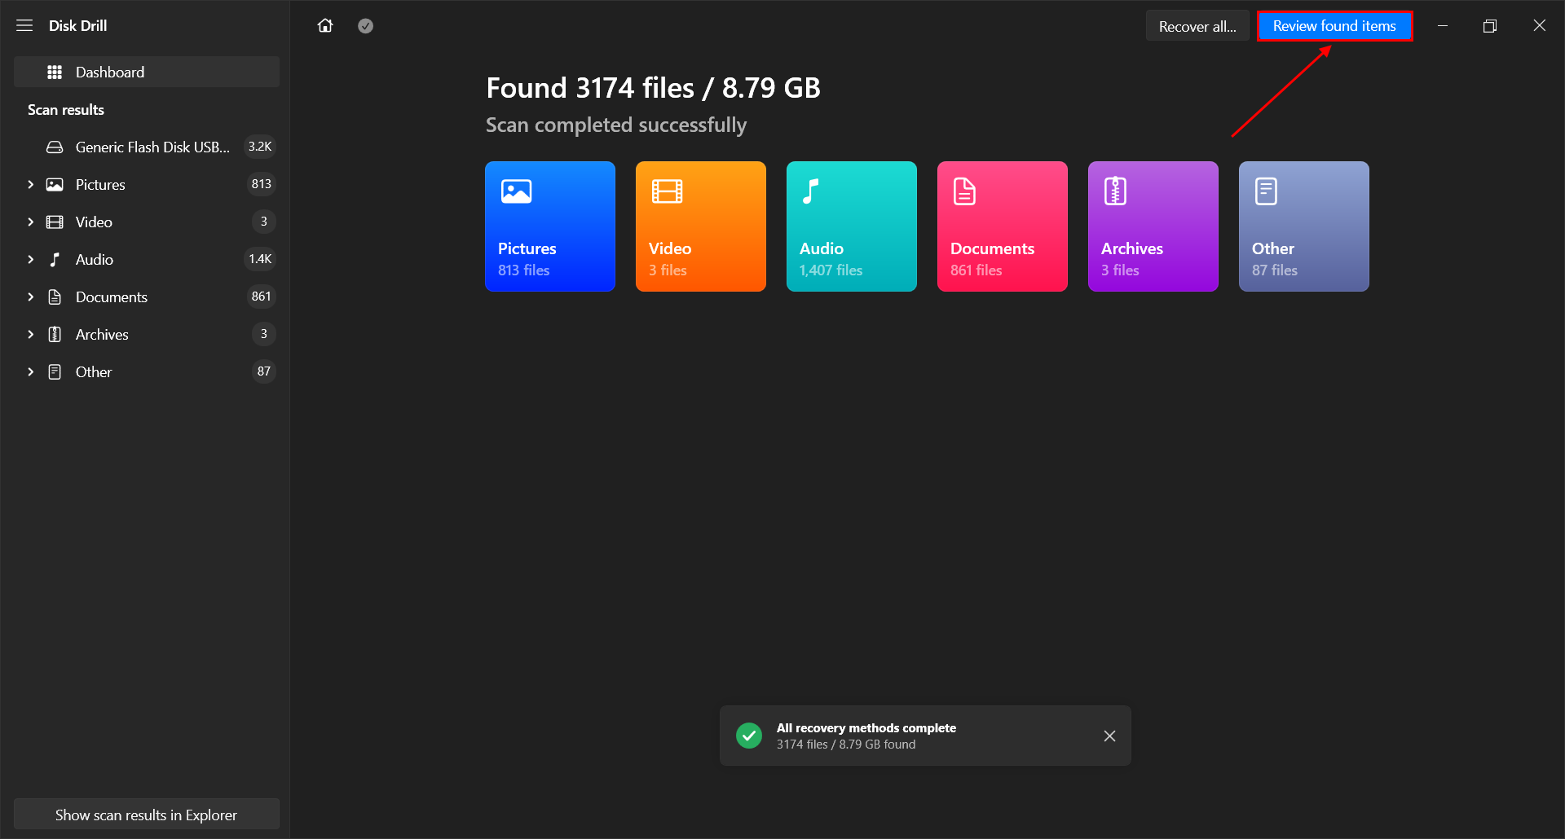Click the music note on Audio card

809,191
